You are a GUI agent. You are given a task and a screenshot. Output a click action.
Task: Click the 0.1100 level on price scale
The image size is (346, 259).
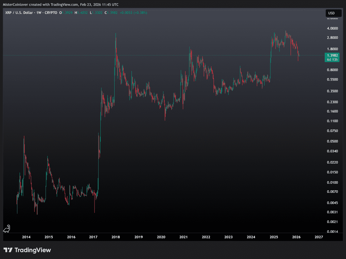click(331, 121)
